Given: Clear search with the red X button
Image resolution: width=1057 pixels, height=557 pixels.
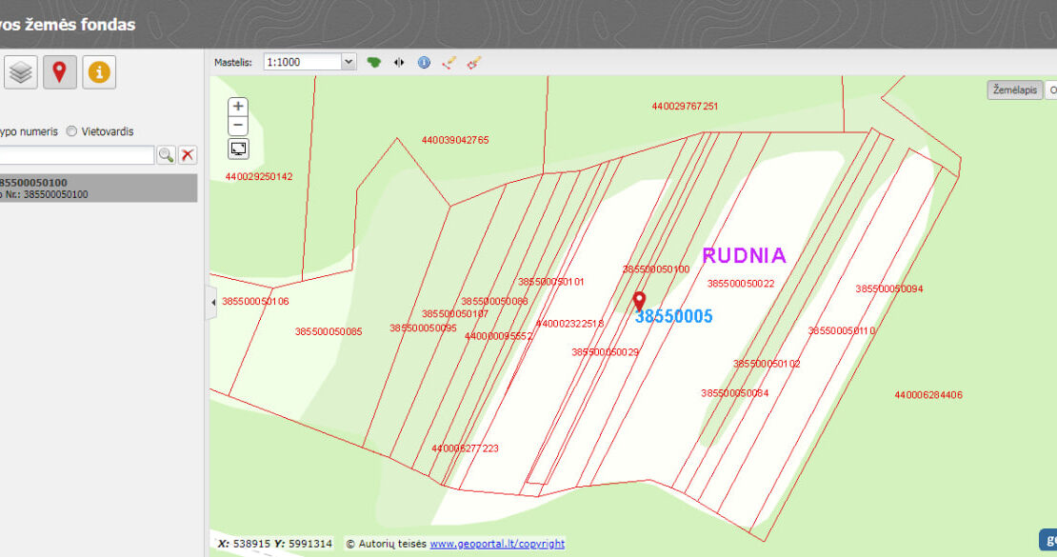Looking at the screenshot, I should (x=188, y=155).
